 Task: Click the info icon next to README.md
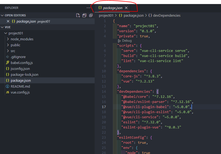tap(8, 86)
